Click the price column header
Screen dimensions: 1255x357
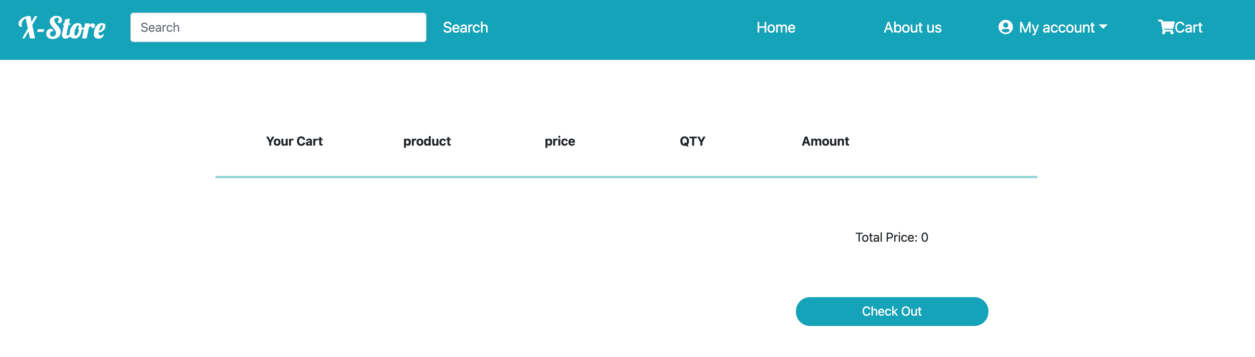(x=560, y=141)
